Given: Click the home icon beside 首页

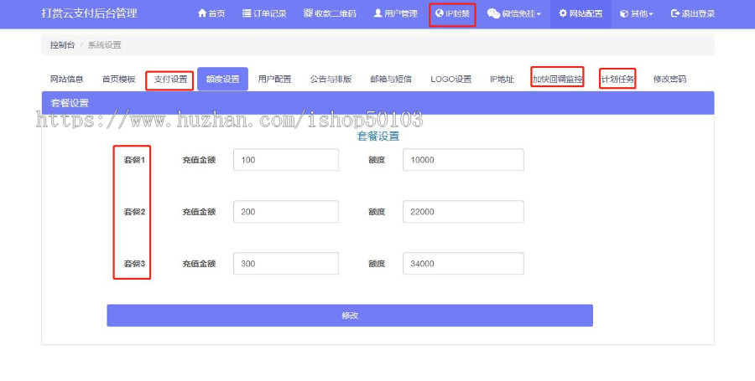Looking at the screenshot, I should tap(202, 13).
